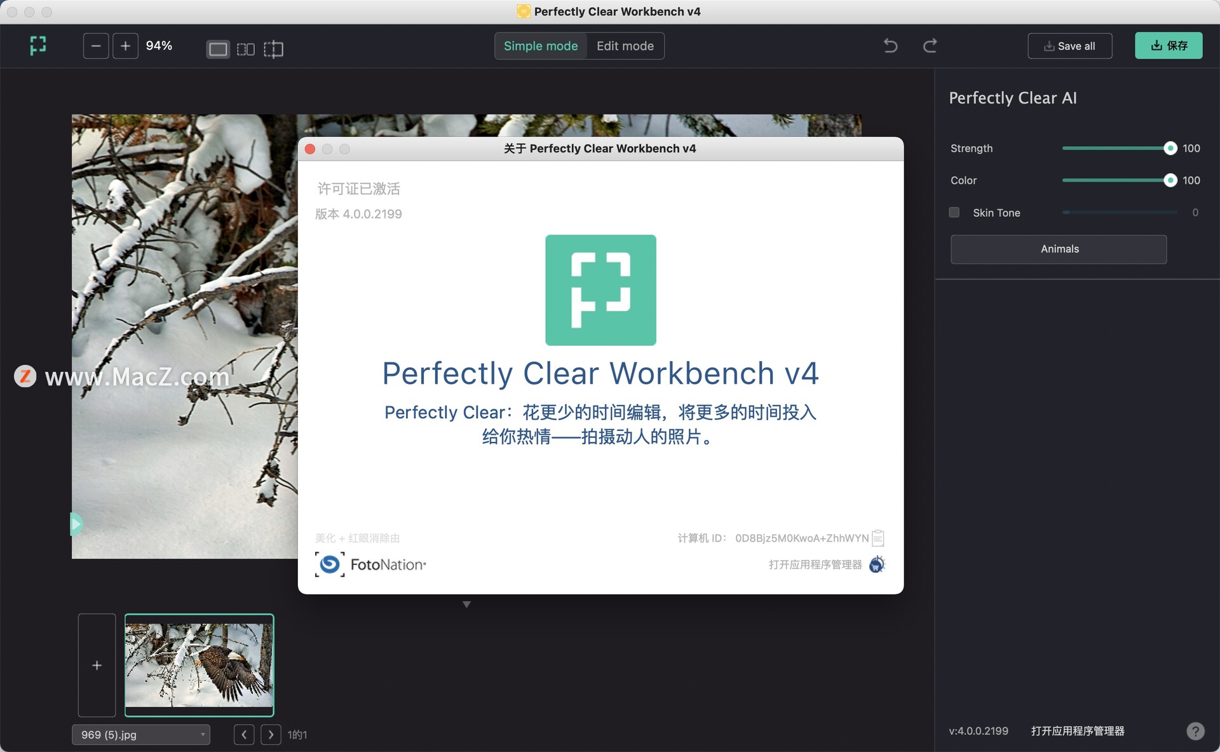Open help with question mark icon
The height and width of the screenshot is (752, 1220).
[1195, 731]
